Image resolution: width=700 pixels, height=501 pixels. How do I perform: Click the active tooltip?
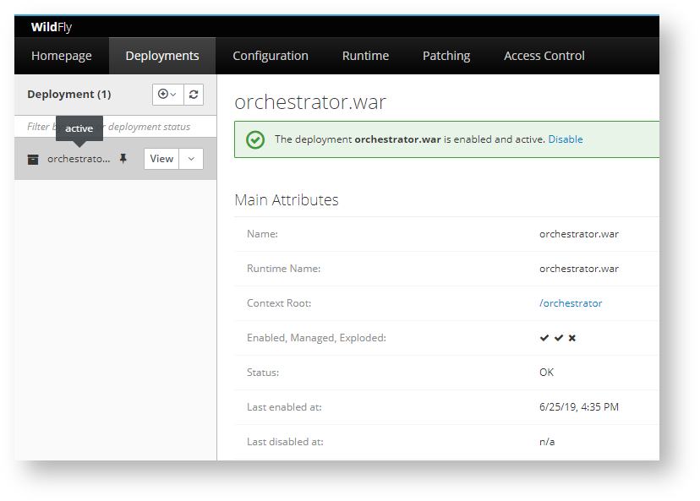tap(79, 128)
